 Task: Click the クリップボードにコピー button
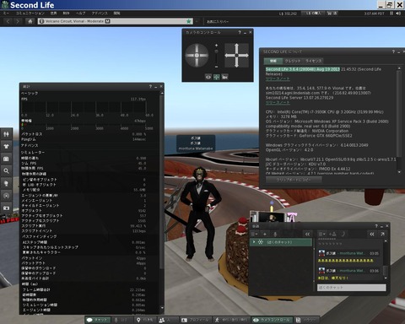coord(294,180)
